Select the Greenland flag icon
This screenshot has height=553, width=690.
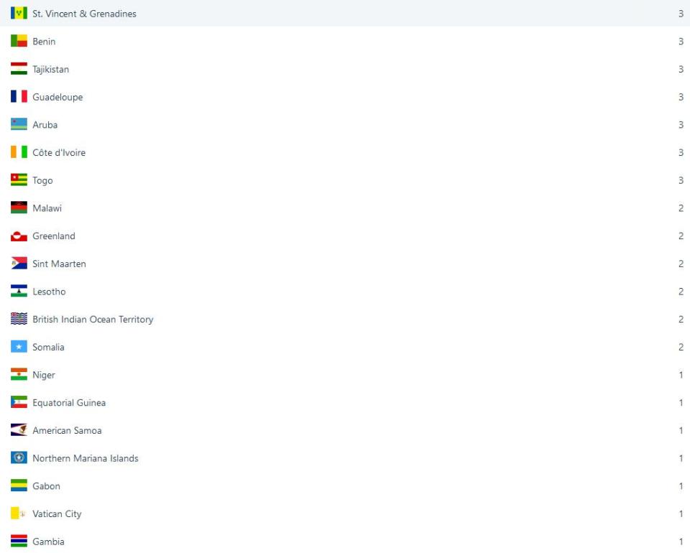[19, 236]
